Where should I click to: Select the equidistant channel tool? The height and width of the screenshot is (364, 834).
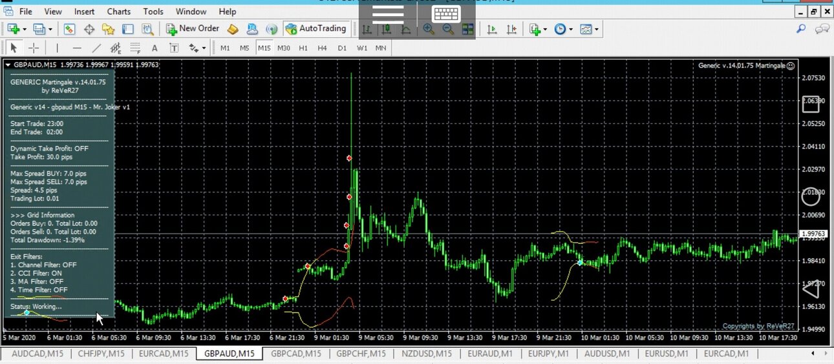[x=116, y=48]
